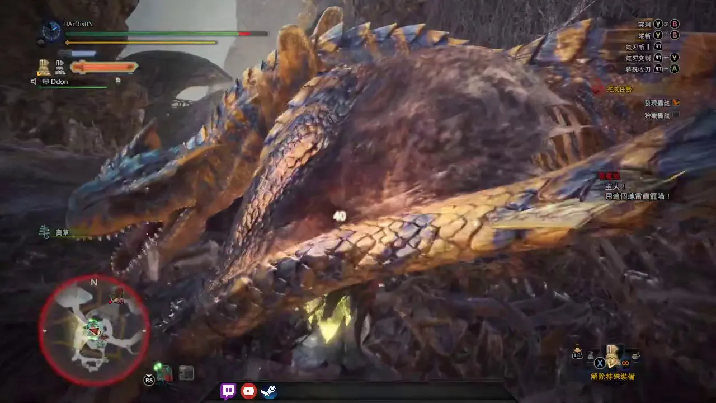716x403 pixels.
Task: Click the 完成任務 quest header
Action: (x=620, y=89)
